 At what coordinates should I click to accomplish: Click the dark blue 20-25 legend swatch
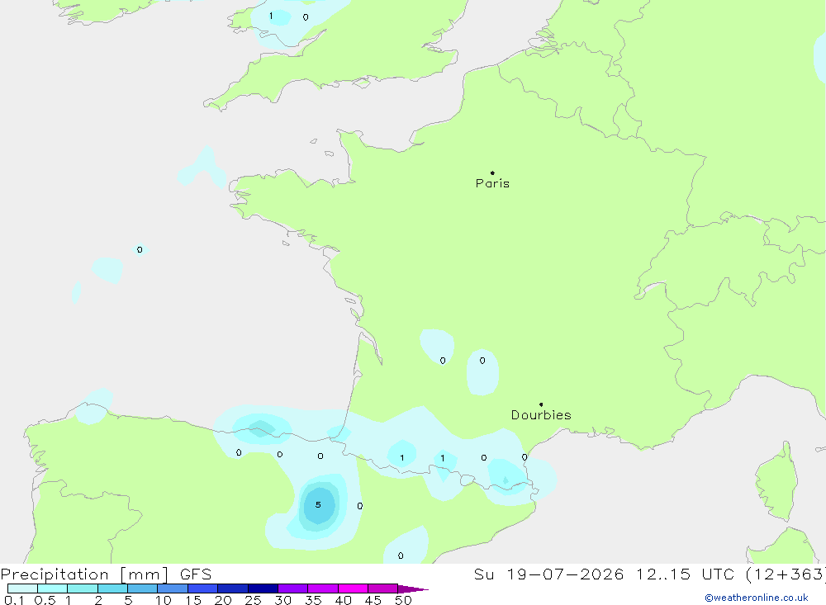[x=233, y=588]
